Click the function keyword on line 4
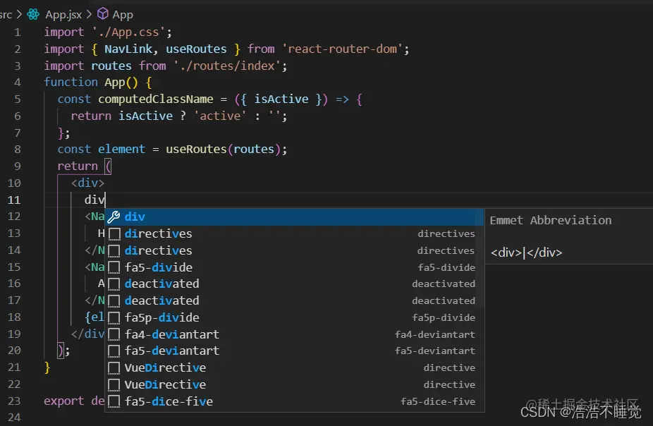Viewport: 653px width, 426px height. click(x=71, y=82)
